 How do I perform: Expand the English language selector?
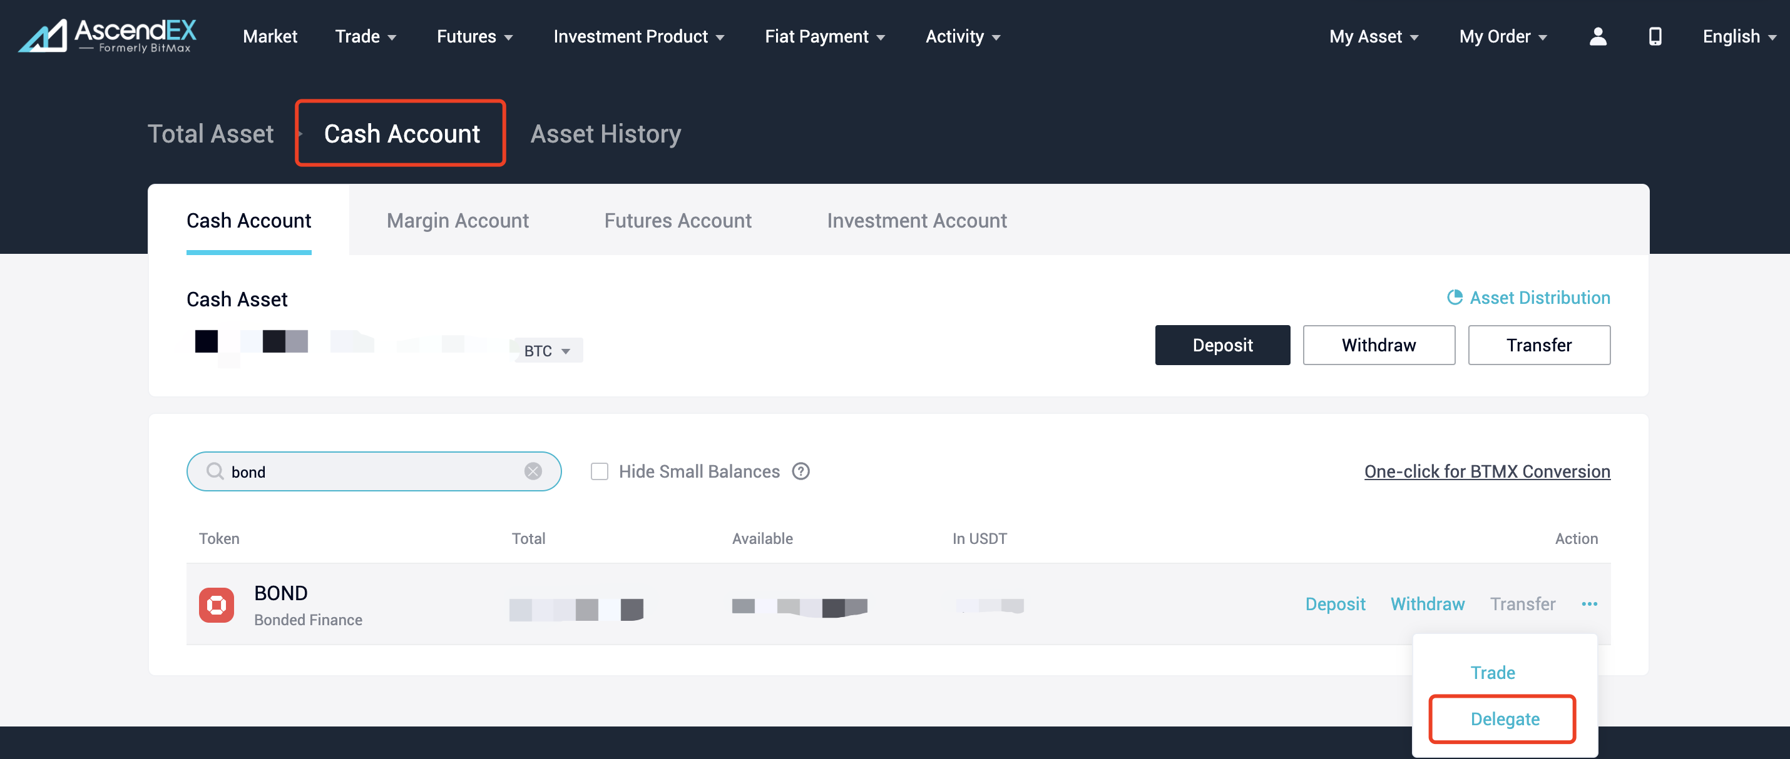click(1738, 36)
